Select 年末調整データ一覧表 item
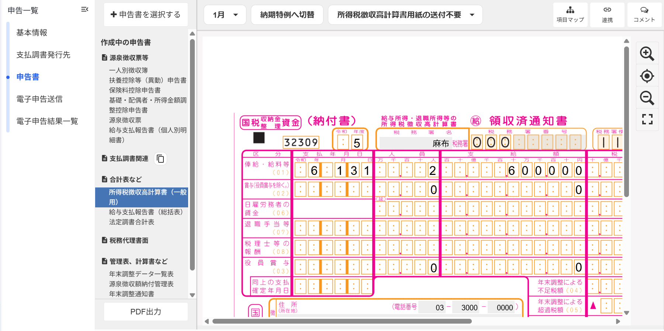This screenshot has width=664, height=331. (x=141, y=274)
